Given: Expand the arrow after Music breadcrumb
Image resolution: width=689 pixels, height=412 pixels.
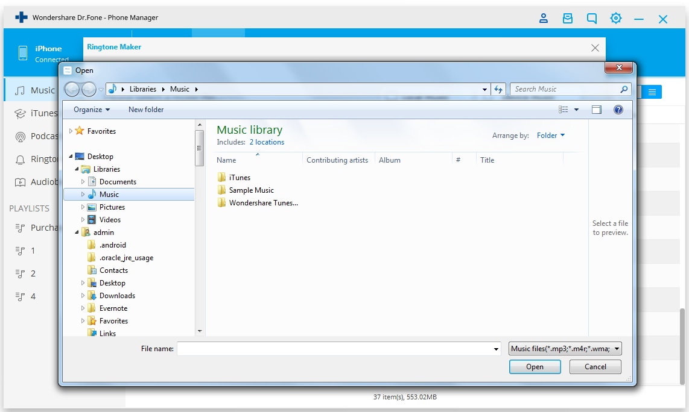Looking at the screenshot, I should click(x=197, y=89).
